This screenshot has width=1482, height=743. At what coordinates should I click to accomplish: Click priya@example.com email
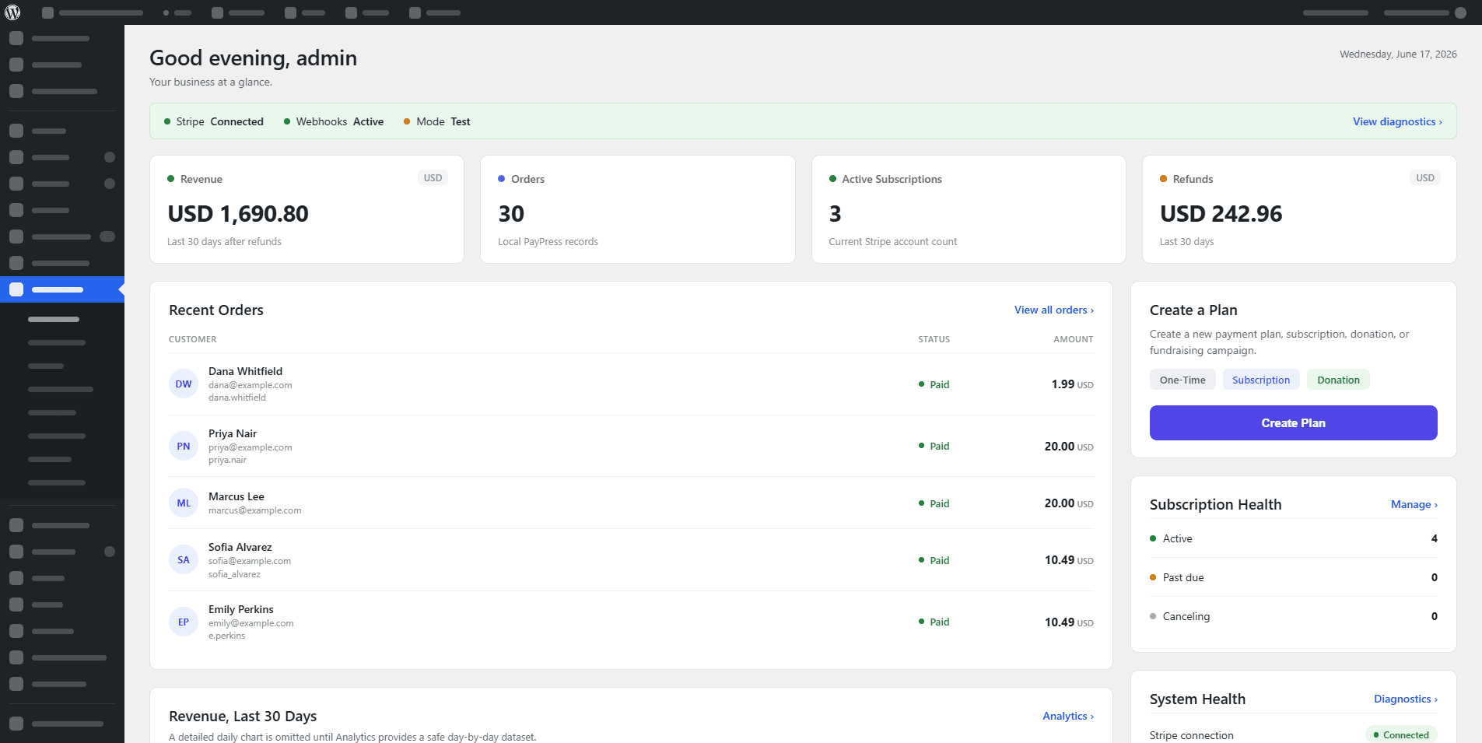pos(250,447)
